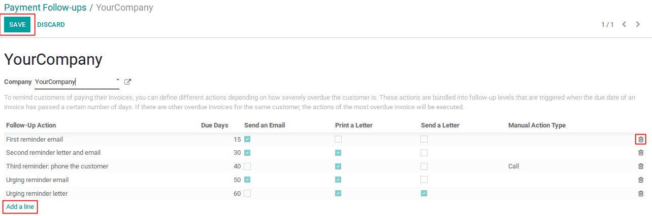Enable Print a Letter for First reminder email

pos(338,139)
